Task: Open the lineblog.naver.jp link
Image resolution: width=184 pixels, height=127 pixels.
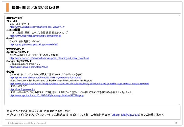Action: tap(22, 89)
